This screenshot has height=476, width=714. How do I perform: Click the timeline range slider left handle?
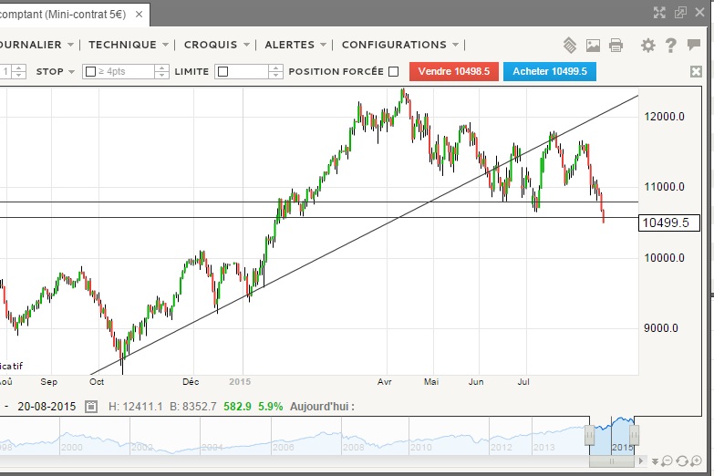[590, 434]
